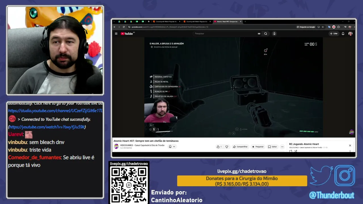
Task: Go to YouTube home via the logo
Action: (127, 33)
